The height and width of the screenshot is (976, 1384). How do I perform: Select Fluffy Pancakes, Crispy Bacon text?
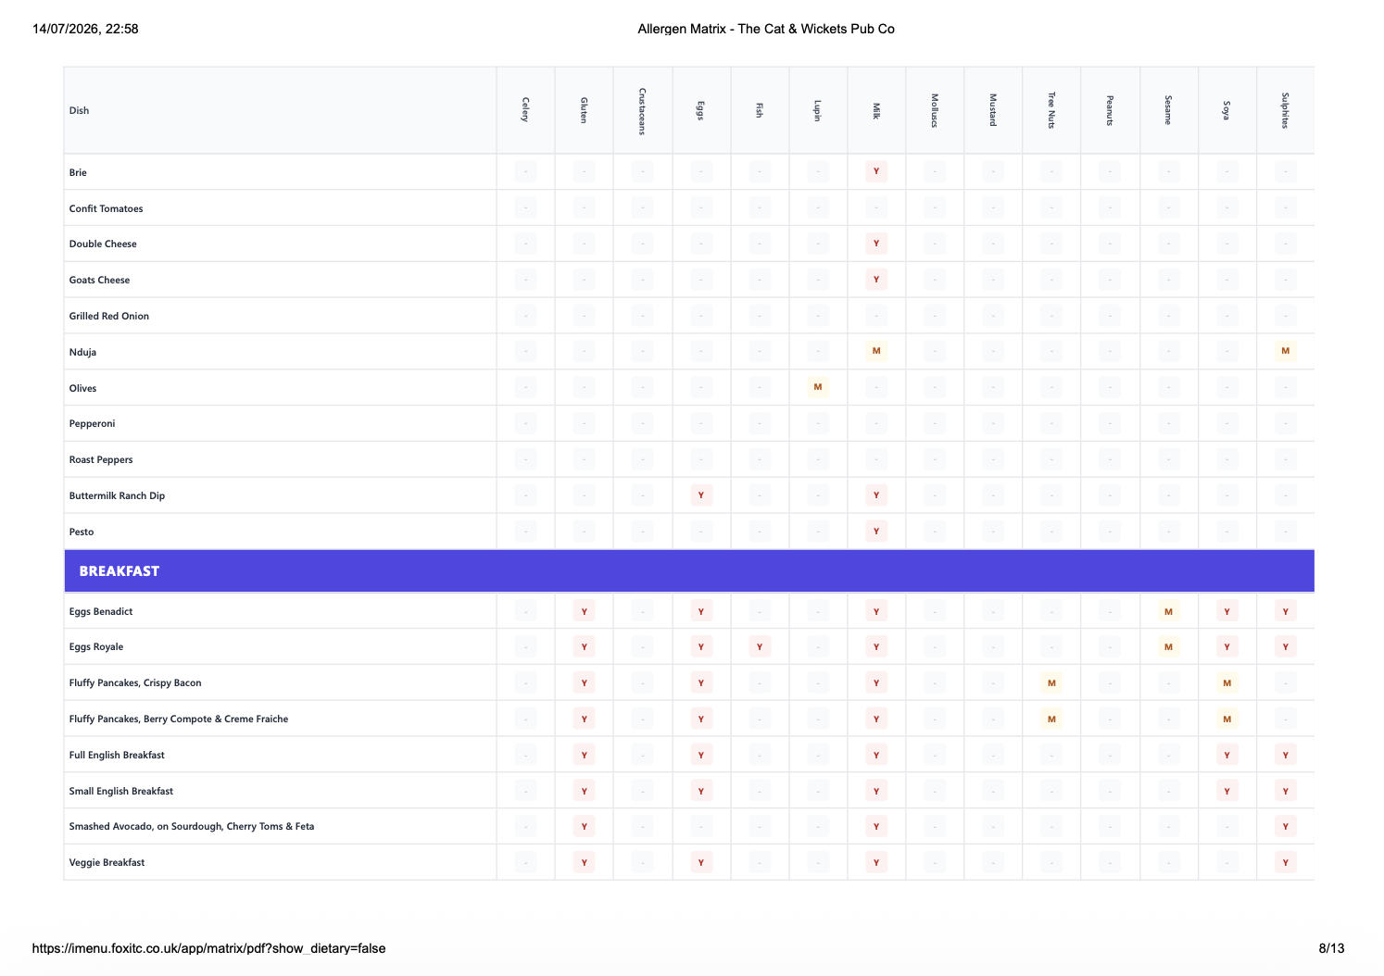[x=135, y=682]
